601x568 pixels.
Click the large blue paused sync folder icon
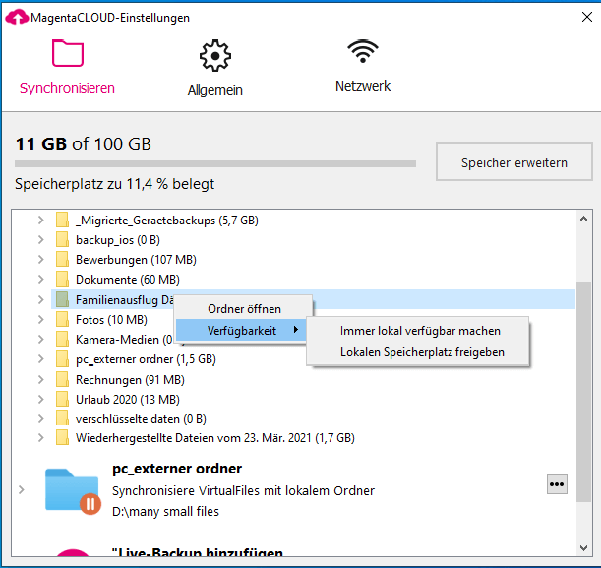pyautogui.click(x=71, y=489)
